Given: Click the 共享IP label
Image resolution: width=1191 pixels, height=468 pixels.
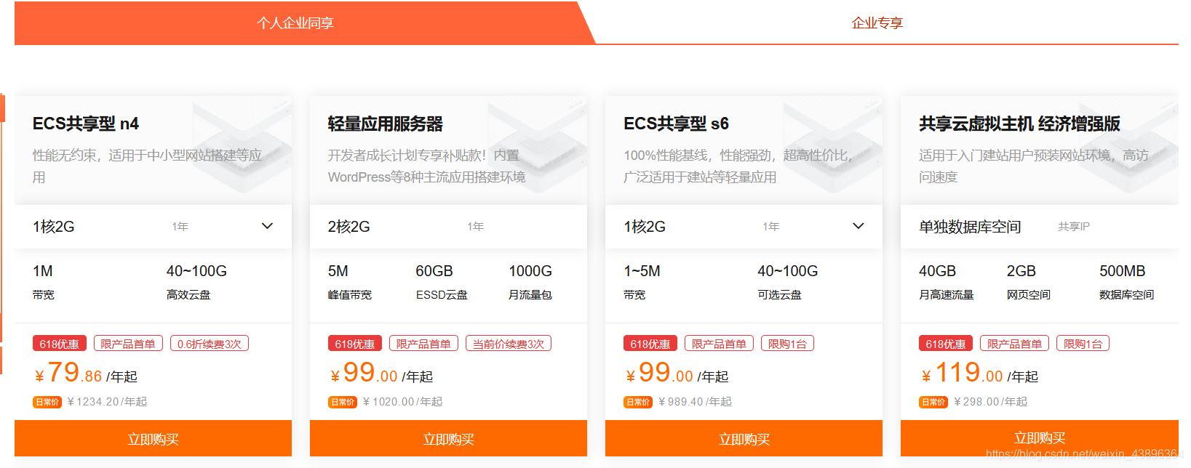Looking at the screenshot, I should pyautogui.click(x=1074, y=227).
